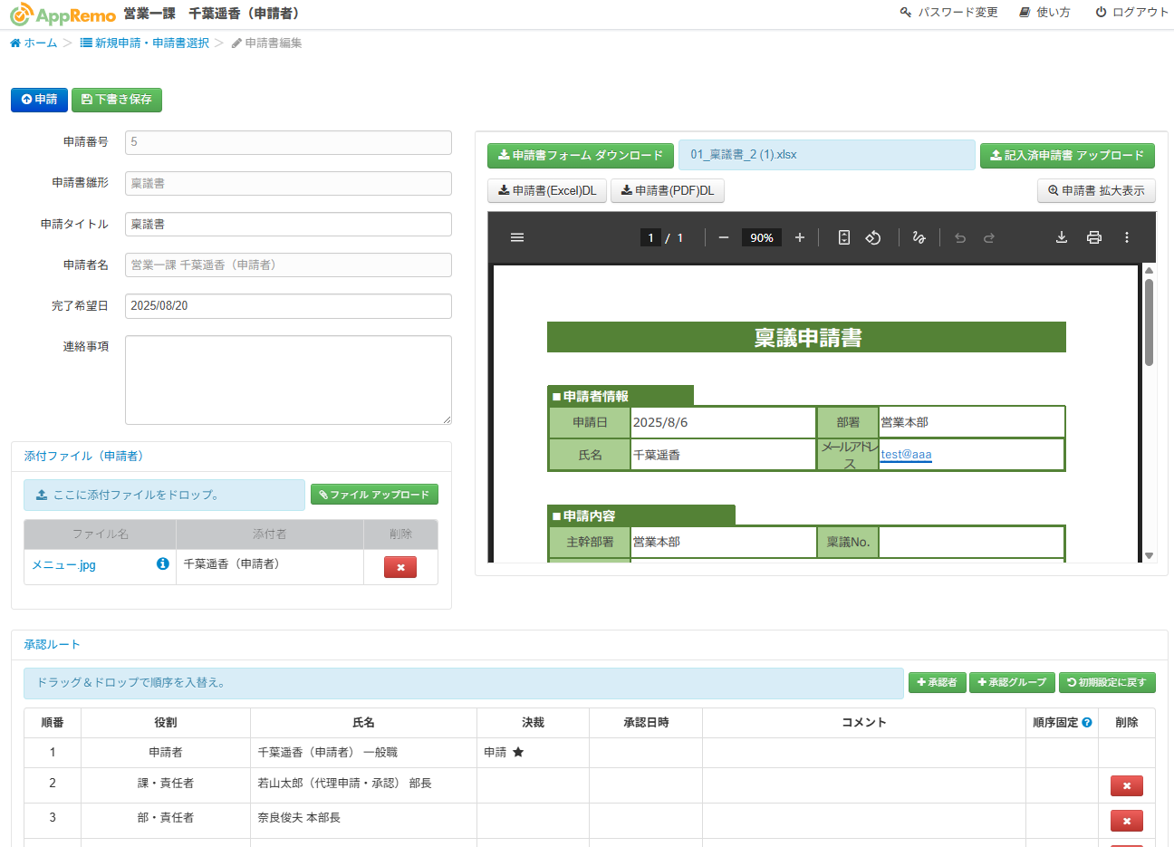Download the PDF with the download icon
This screenshot has height=847, width=1174.
tap(1062, 237)
